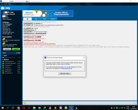Screen dimensions: 138x110
Task: Open the v1.5 RC patch link
Action: pyautogui.click(x=8, y=25)
